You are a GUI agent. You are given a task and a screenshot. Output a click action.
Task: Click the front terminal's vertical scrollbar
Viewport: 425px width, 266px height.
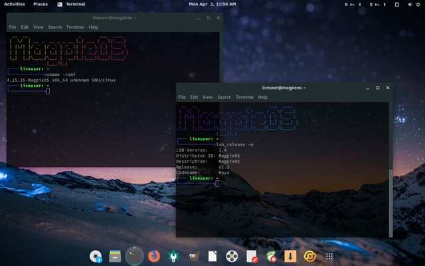click(x=390, y=202)
